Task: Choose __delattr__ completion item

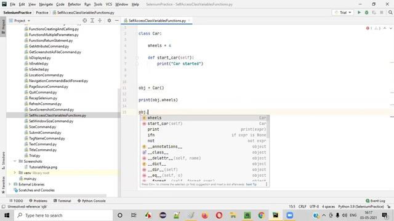Action: pos(204,158)
